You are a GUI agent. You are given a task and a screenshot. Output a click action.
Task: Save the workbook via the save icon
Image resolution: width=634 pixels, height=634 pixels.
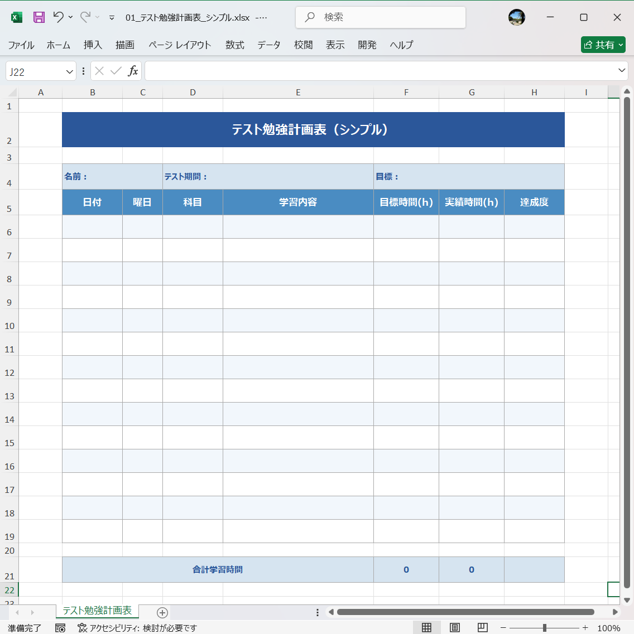click(x=38, y=17)
